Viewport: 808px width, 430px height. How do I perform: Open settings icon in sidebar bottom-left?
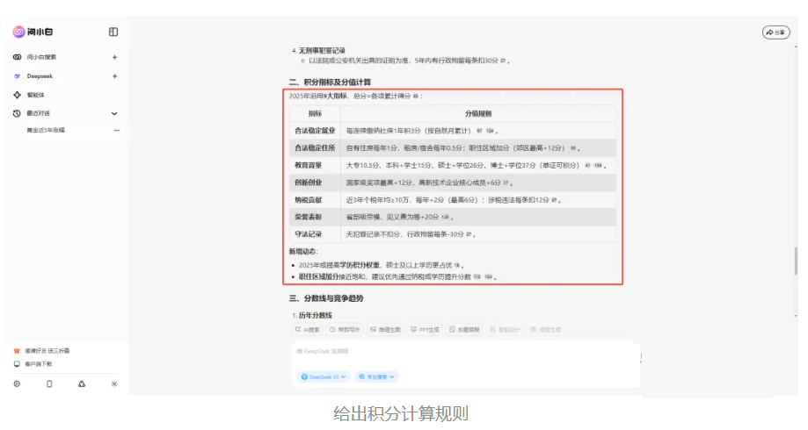(17, 383)
